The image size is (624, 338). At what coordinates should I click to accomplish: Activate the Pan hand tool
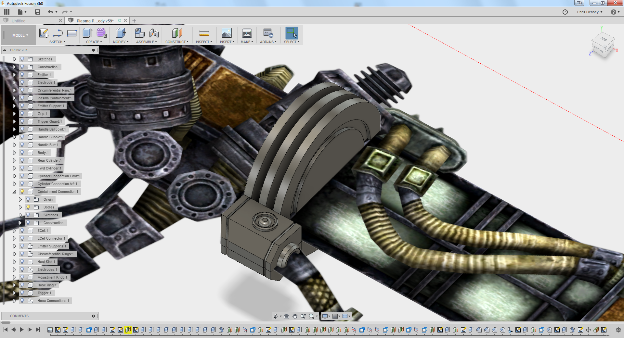click(294, 316)
